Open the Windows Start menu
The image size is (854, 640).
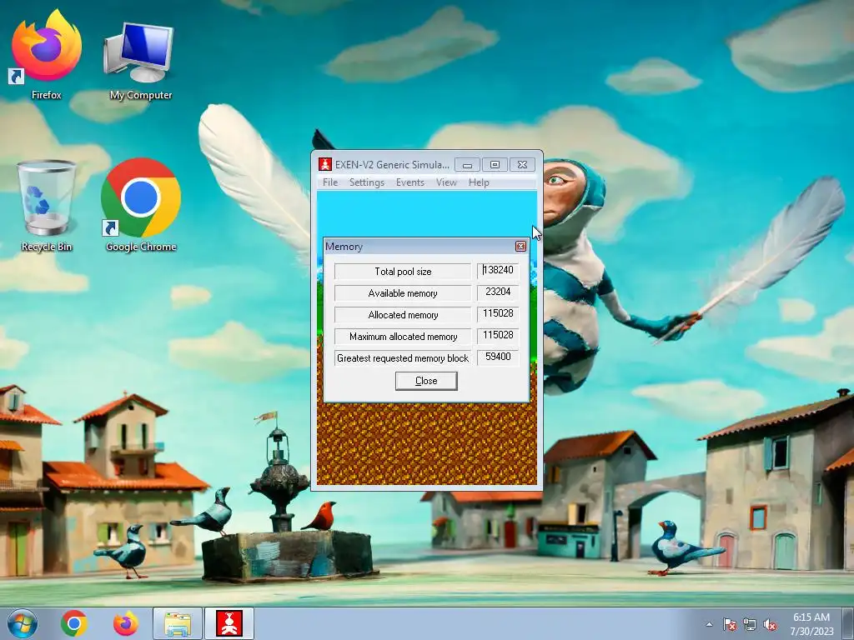(x=23, y=623)
